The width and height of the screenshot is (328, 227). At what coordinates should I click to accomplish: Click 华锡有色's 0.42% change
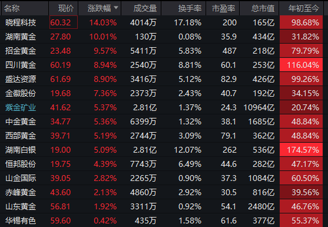105,220
